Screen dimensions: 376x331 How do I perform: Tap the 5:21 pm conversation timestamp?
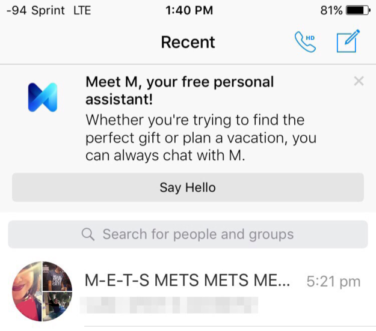click(x=333, y=281)
